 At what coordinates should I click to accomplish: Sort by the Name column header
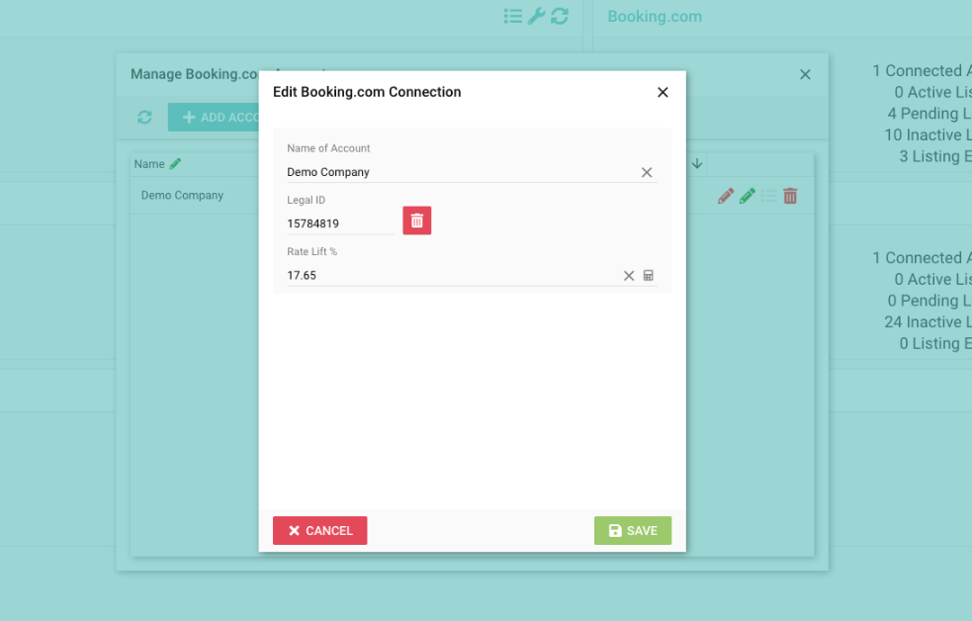coord(150,164)
